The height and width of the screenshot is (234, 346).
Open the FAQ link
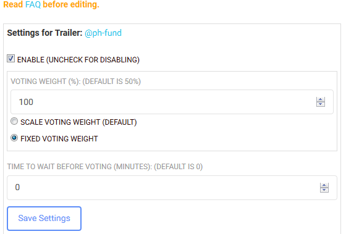tap(33, 4)
